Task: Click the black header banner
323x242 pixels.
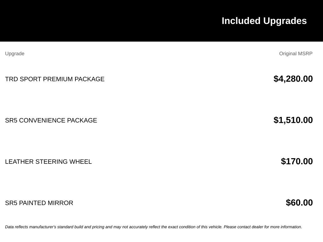Action: [161, 20]
